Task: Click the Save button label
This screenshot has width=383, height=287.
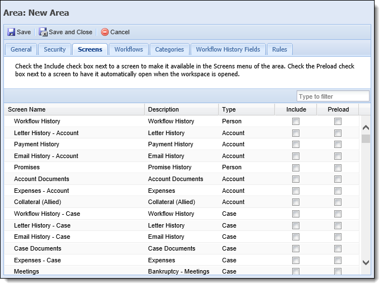Action: click(24, 32)
